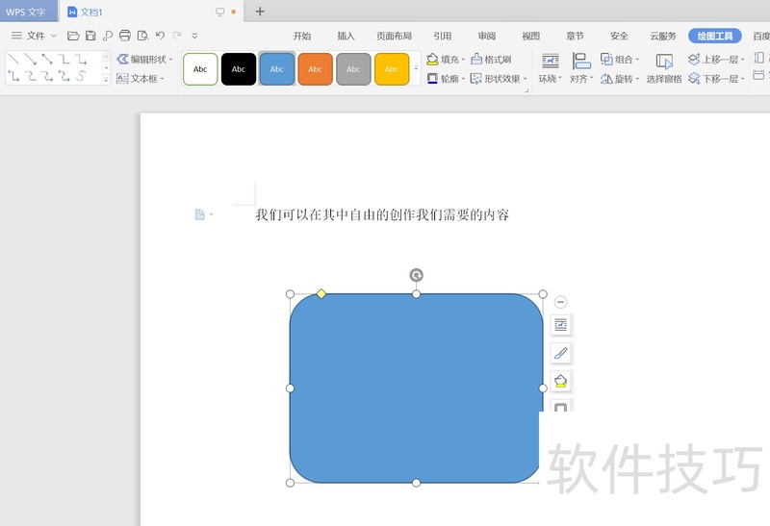Undo the last action

[x=160, y=36]
